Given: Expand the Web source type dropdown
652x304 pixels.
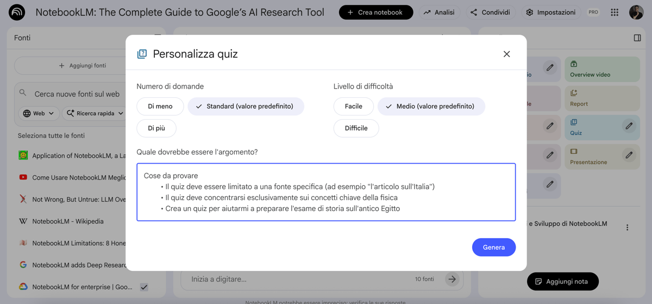Looking at the screenshot, I should click(x=39, y=114).
